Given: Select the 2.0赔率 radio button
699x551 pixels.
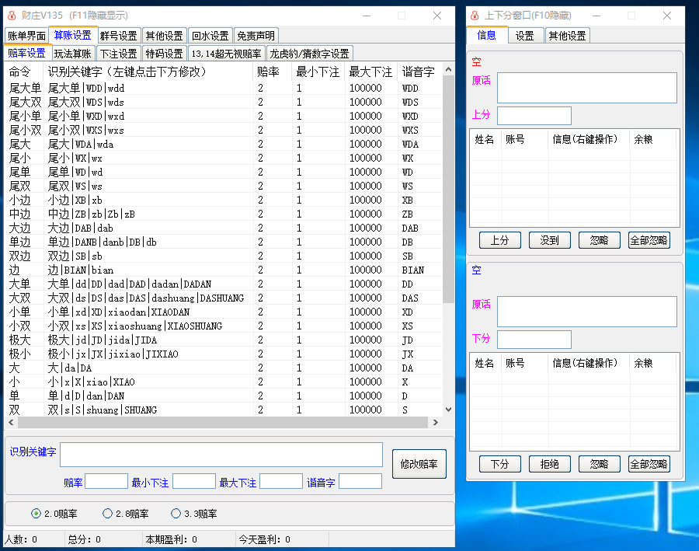Looking at the screenshot, I should 37,514.
